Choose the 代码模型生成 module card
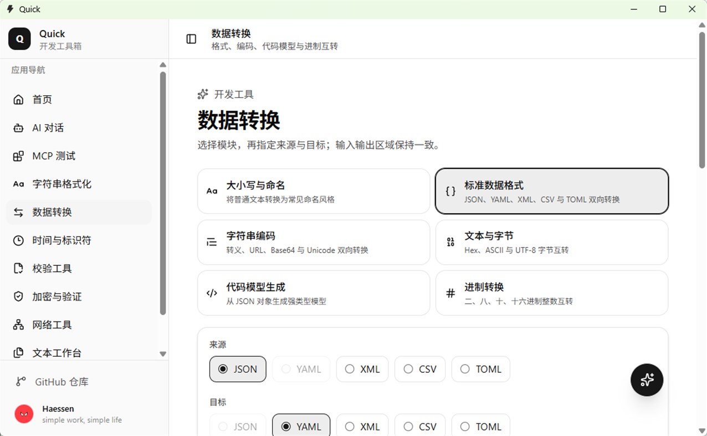The image size is (707, 436). [x=314, y=293]
